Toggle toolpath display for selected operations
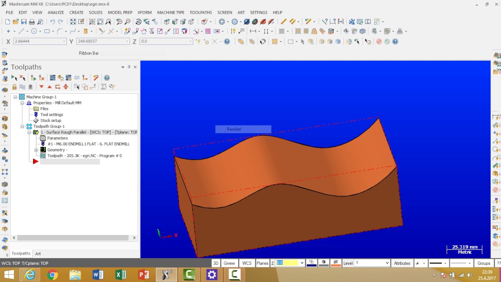The image size is (501, 282). coord(22,87)
